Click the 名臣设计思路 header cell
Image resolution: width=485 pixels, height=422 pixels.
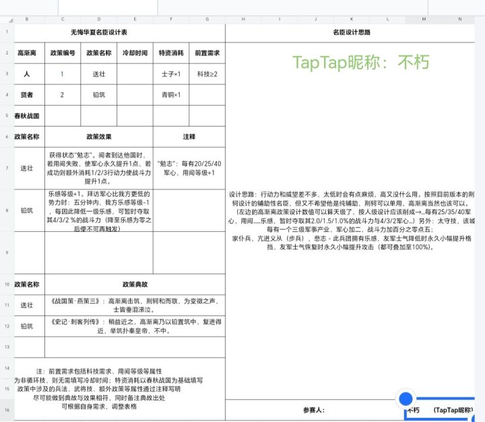(x=351, y=32)
